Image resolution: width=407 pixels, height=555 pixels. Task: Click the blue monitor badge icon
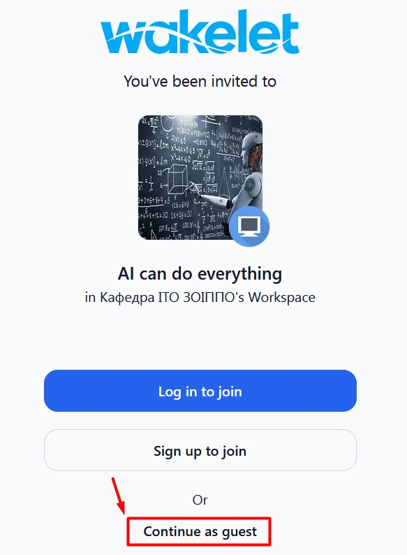coord(249,226)
